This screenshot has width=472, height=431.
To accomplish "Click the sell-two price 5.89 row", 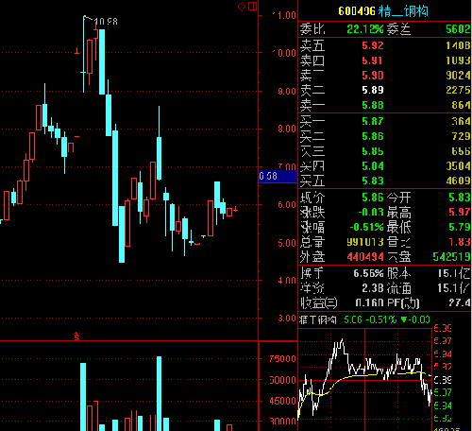I will [384, 90].
